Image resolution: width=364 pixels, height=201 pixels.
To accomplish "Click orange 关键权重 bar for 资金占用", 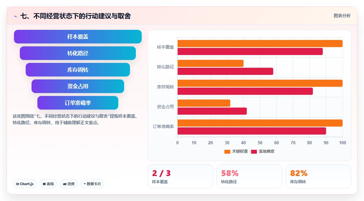I will [x=204, y=103].
